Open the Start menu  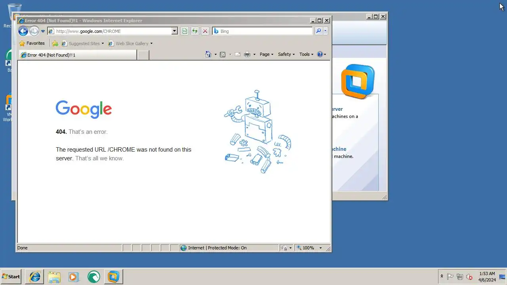[x=11, y=277]
